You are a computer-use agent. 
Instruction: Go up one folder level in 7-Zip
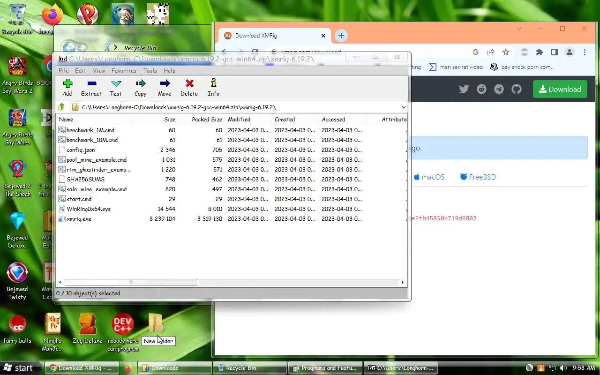click(x=61, y=107)
